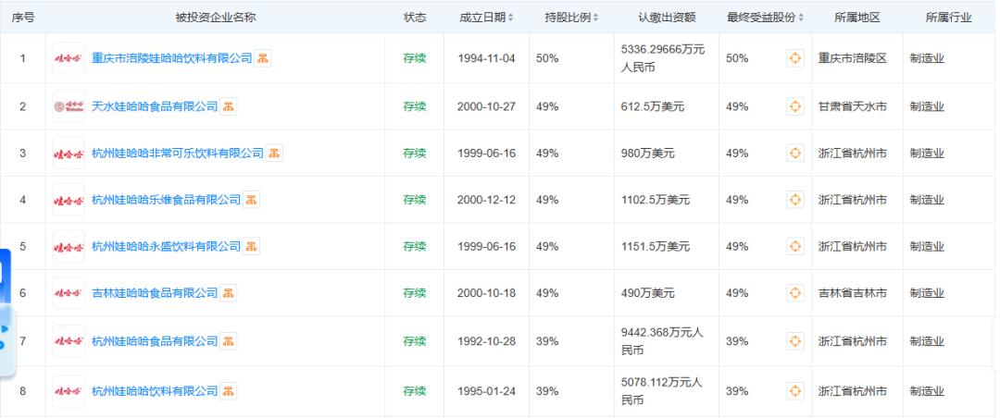1000x418 pixels.
Task: Click logo of 吉林娃哈哈食品有限公司
Action: point(69,293)
